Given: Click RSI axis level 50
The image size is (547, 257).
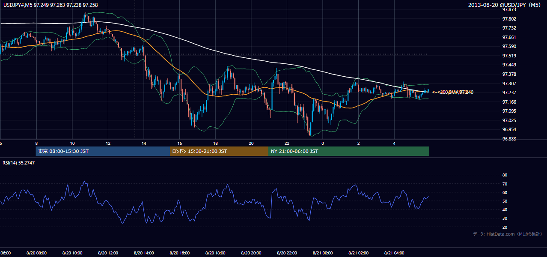Looking at the screenshot, I should 505,201.
